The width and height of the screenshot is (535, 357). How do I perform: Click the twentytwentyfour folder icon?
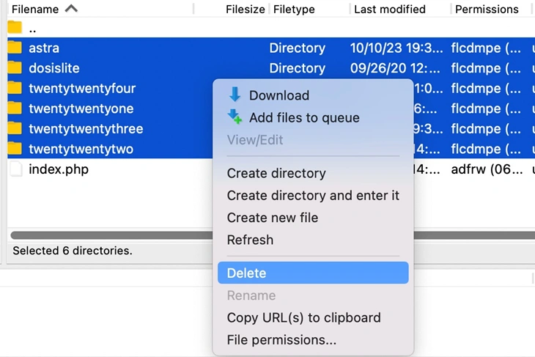coord(15,88)
